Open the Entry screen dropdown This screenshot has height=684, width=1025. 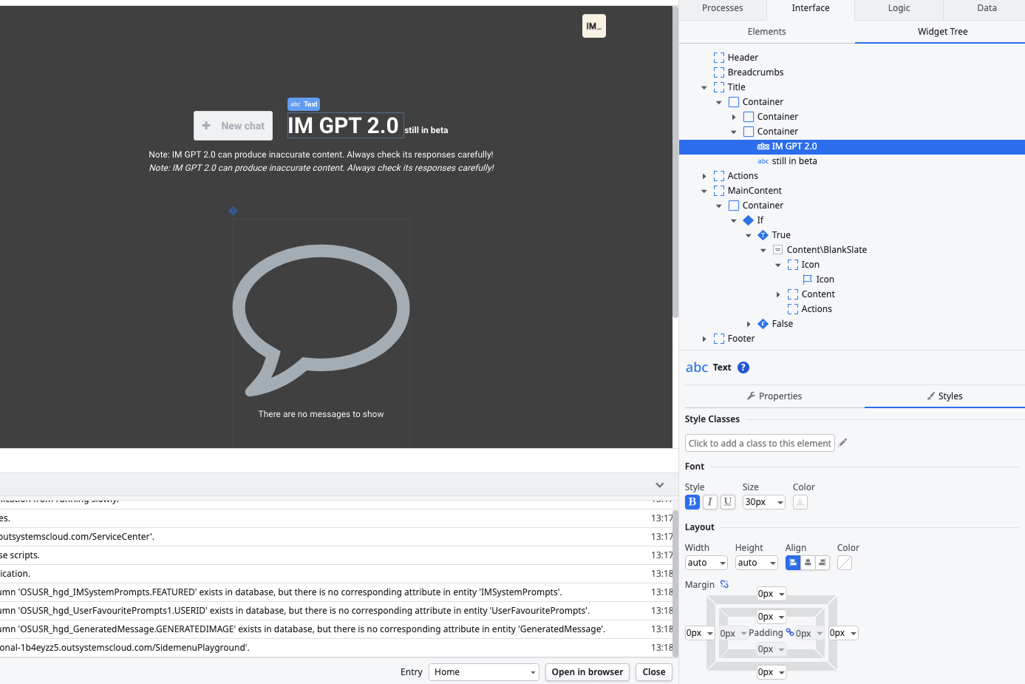[484, 672]
